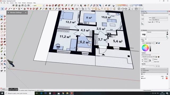The image size is (170, 95).
Task: Switch to the Select tab in Materials
Action: tap(142, 39)
